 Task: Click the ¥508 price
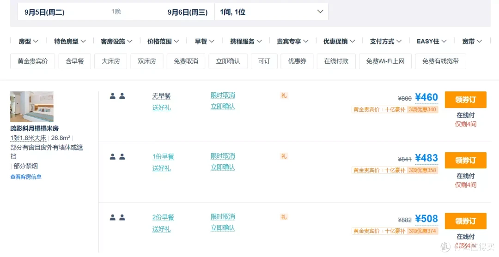pyautogui.click(x=426, y=219)
